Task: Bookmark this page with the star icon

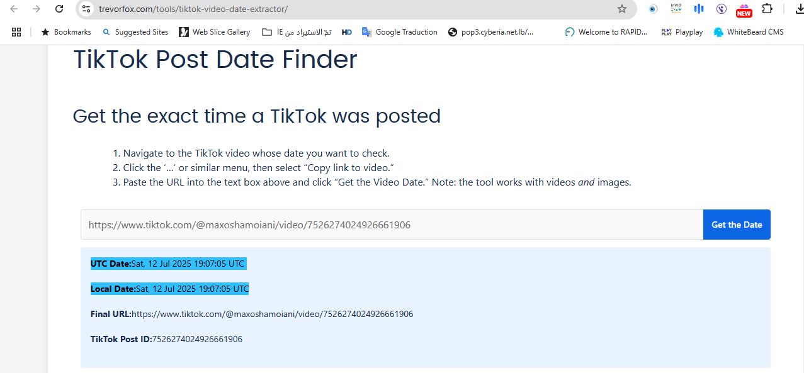Action: click(622, 9)
